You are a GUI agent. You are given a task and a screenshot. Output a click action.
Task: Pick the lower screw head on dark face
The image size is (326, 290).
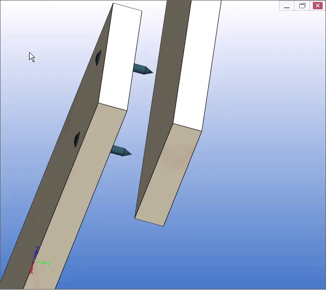77,139
